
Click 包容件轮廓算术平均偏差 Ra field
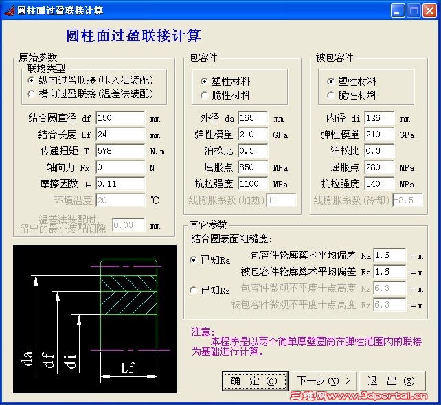tap(389, 255)
